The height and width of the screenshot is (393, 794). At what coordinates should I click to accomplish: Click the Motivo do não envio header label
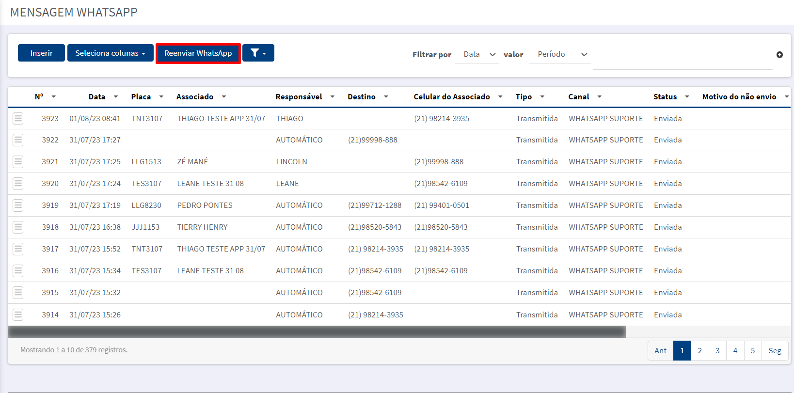tap(739, 97)
